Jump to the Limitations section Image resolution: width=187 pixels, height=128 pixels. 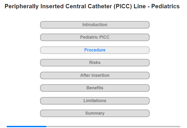click(x=95, y=101)
